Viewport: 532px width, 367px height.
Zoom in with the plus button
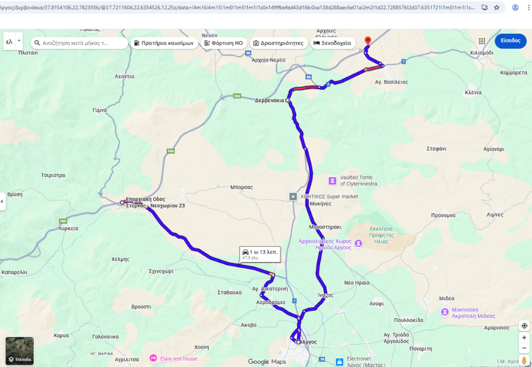[524, 337]
